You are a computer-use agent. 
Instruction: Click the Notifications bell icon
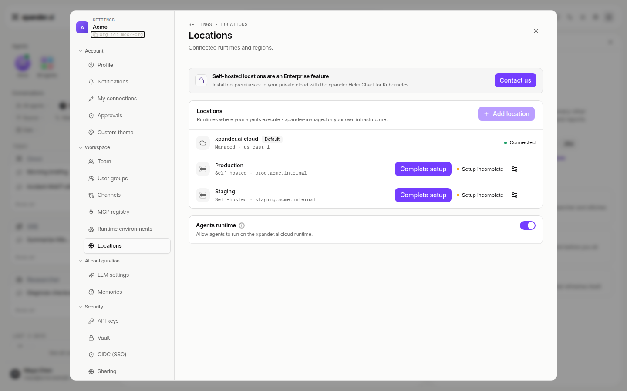pos(91,82)
